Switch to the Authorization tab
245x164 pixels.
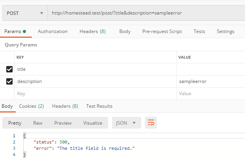53,31
